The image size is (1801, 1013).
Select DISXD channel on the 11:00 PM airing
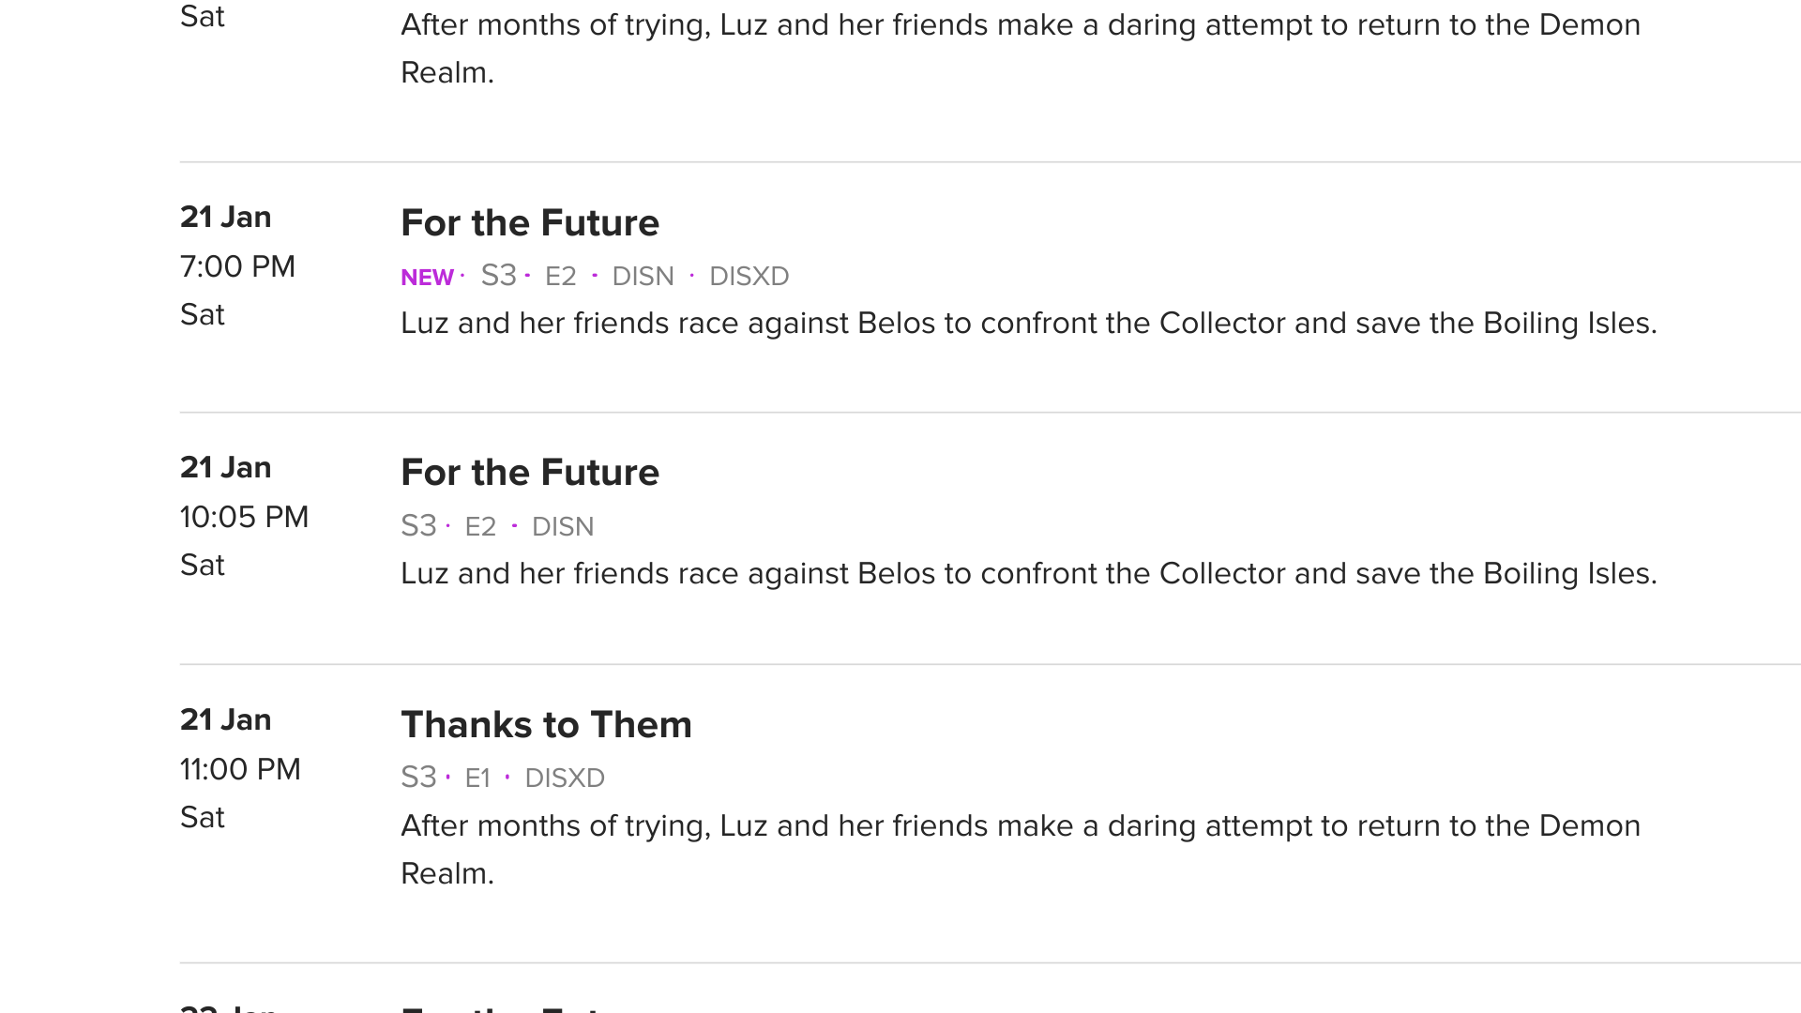click(x=565, y=779)
